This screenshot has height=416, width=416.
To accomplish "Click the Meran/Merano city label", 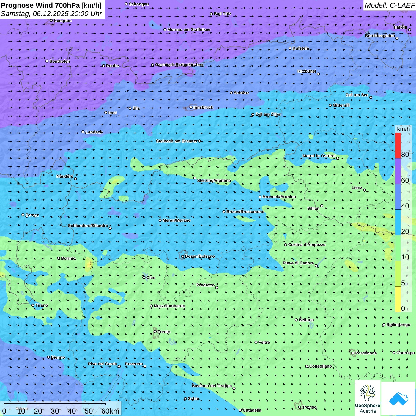I will click(x=177, y=220).
